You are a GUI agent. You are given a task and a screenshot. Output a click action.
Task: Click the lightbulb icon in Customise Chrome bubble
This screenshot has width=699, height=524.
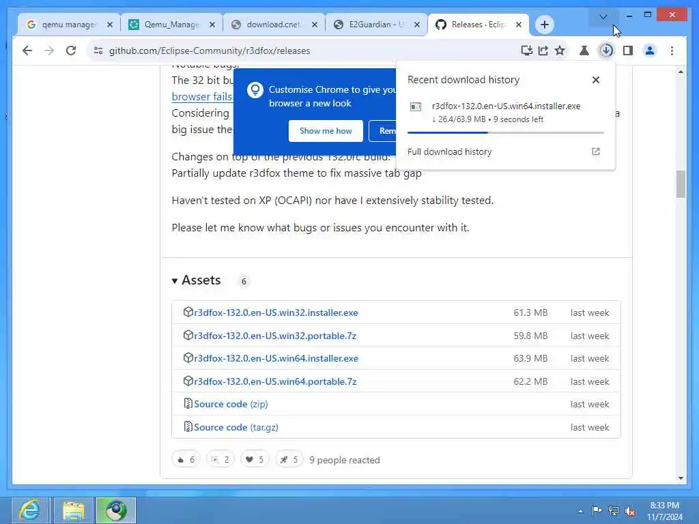255,90
